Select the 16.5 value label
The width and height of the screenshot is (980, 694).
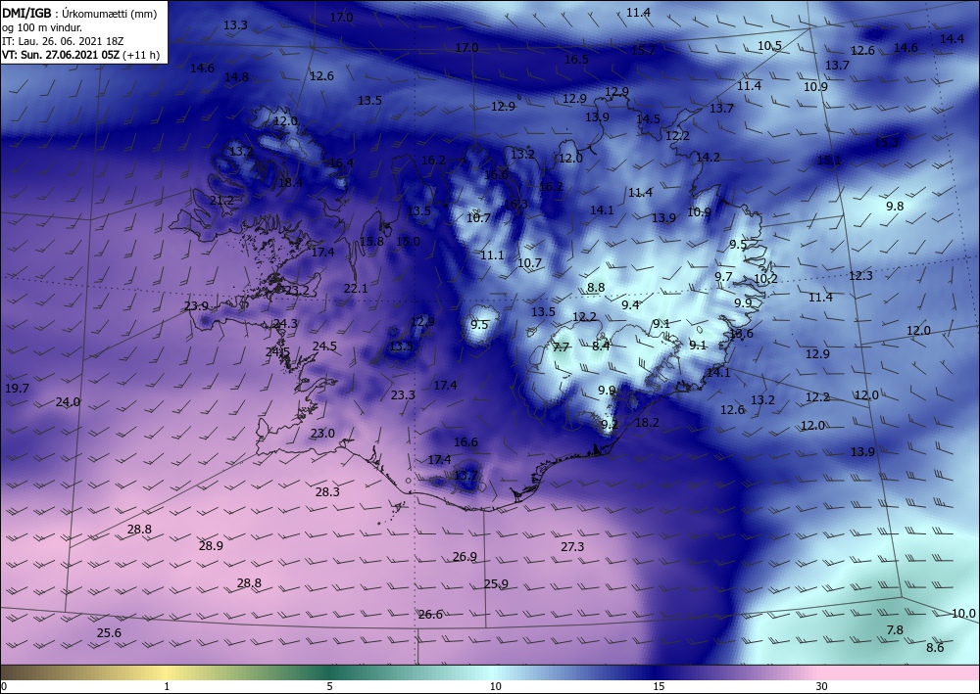click(576, 60)
